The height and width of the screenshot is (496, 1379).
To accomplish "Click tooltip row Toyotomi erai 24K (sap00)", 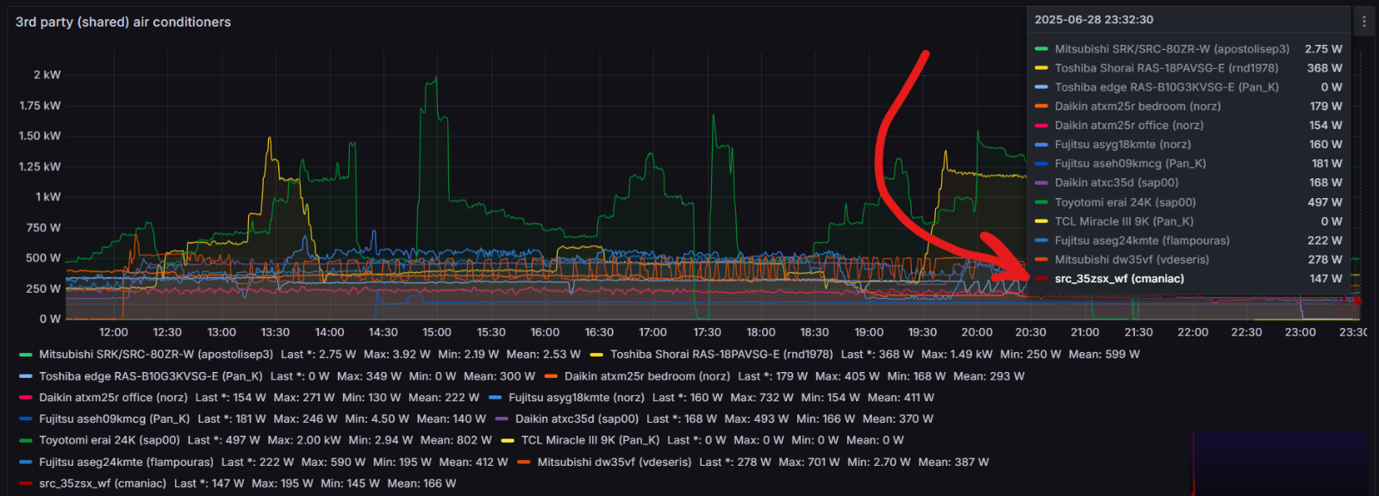I will 1189,202.
